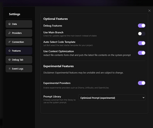This screenshot has height=128, width=153.
Task: Disable the Debug Features toggle
Action: [141, 26]
